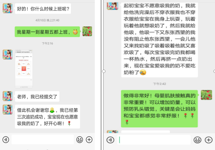The width and height of the screenshot is (215, 150).
Task: Tap flower avatar beside 做得非常好 reply
Action: [x=206, y=95]
